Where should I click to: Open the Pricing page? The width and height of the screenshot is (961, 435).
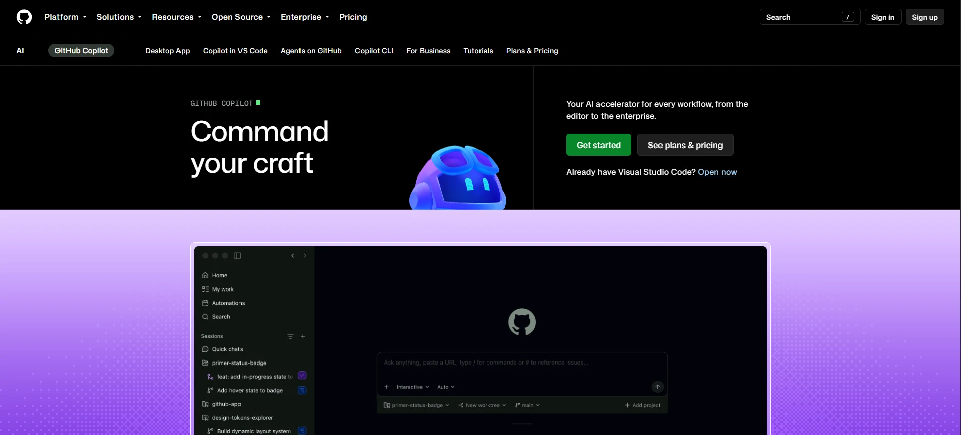click(x=353, y=17)
